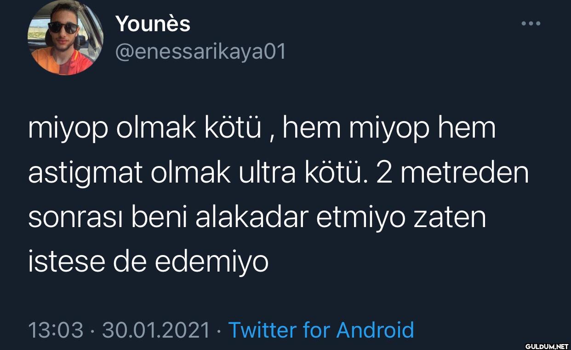
Task: Click the @enessarikaya01 handle
Action: pyautogui.click(x=200, y=52)
